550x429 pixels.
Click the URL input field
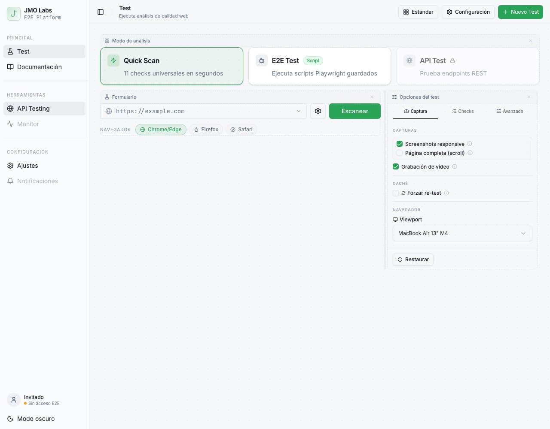click(203, 111)
